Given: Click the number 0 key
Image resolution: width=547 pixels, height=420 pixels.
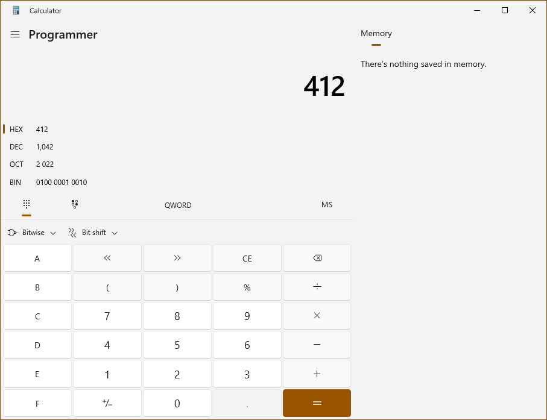Looking at the screenshot, I should (x=177, y=403).
